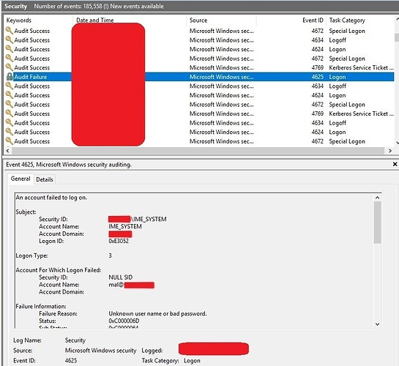This screenshot has width=399, height=366.
Task: Select the last 4672 Special Logon event
Action: [x=199, y=141]
